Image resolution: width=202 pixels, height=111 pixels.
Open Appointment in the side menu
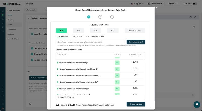click(x=12, y=30)
